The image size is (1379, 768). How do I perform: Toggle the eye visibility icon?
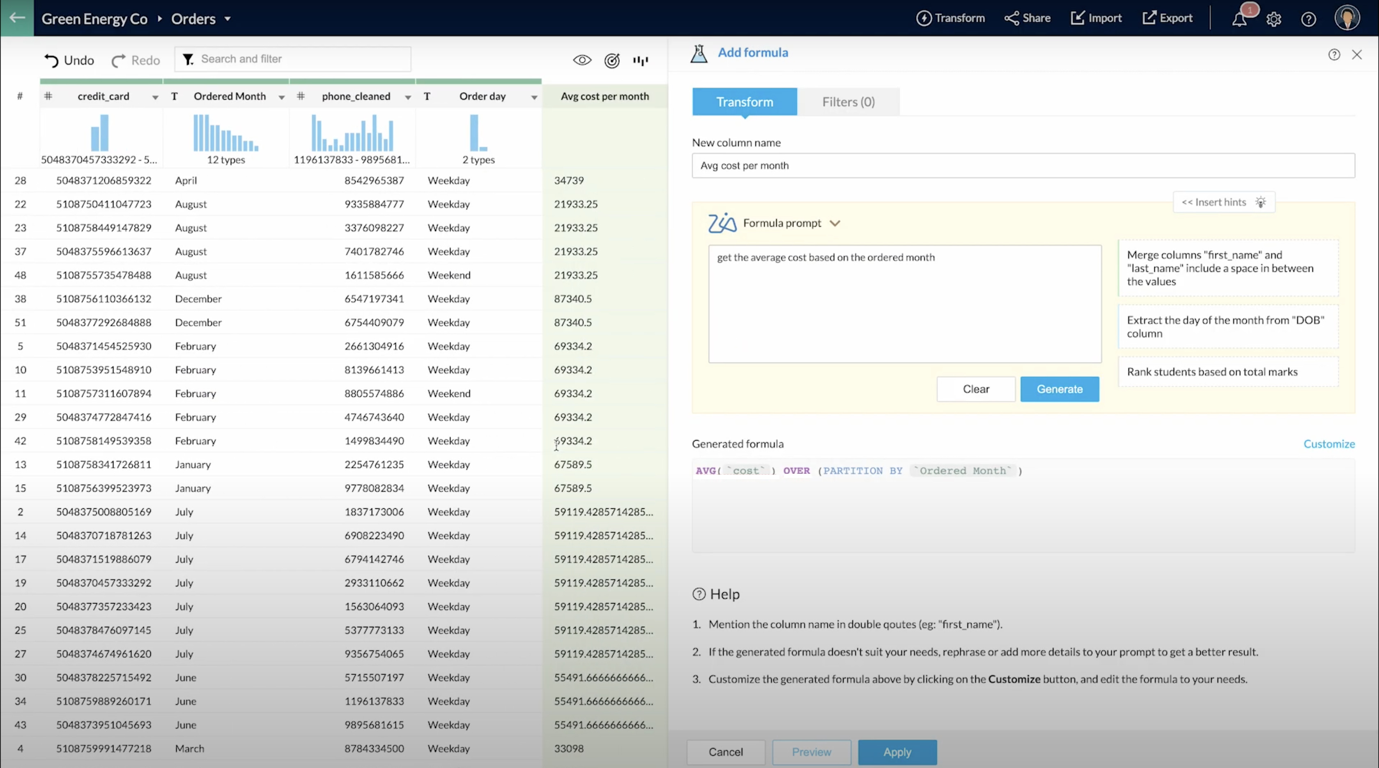click(x=582, y=60)
